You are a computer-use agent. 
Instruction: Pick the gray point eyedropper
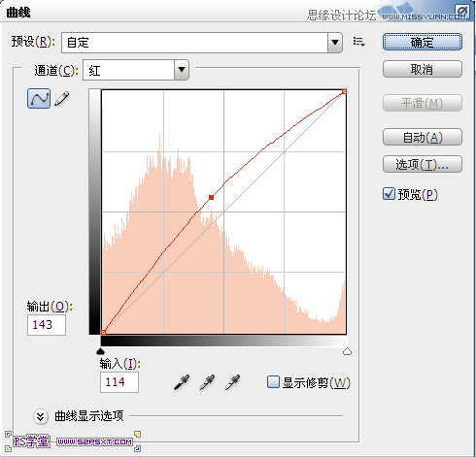click(x=207, y=382)
